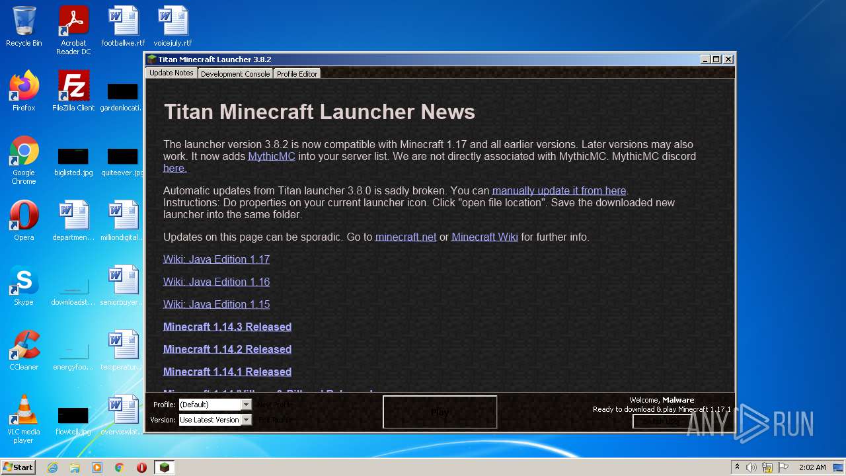The image size is (846, 476).
Task: Open the FileZilla Client shortcut
Action: point(73,91)
